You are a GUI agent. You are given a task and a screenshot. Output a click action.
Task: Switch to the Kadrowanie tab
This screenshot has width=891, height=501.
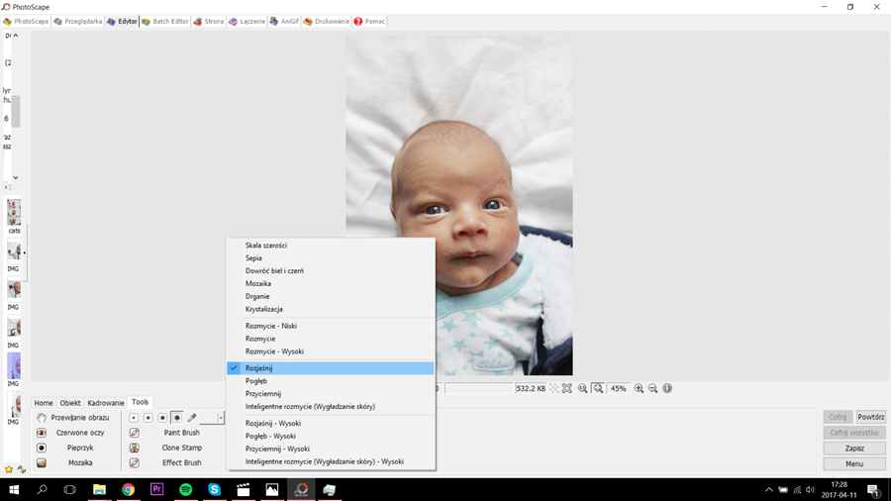click(x=106, y=403)
